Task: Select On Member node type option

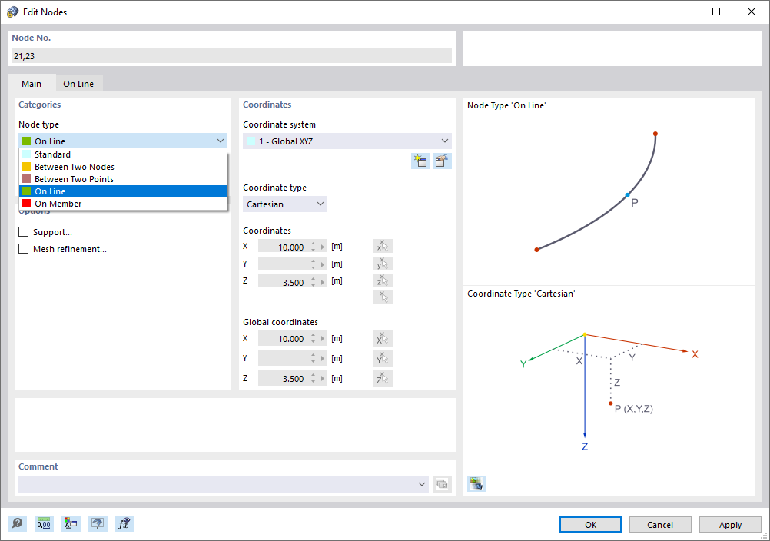Action: click(x=123, y=203)
